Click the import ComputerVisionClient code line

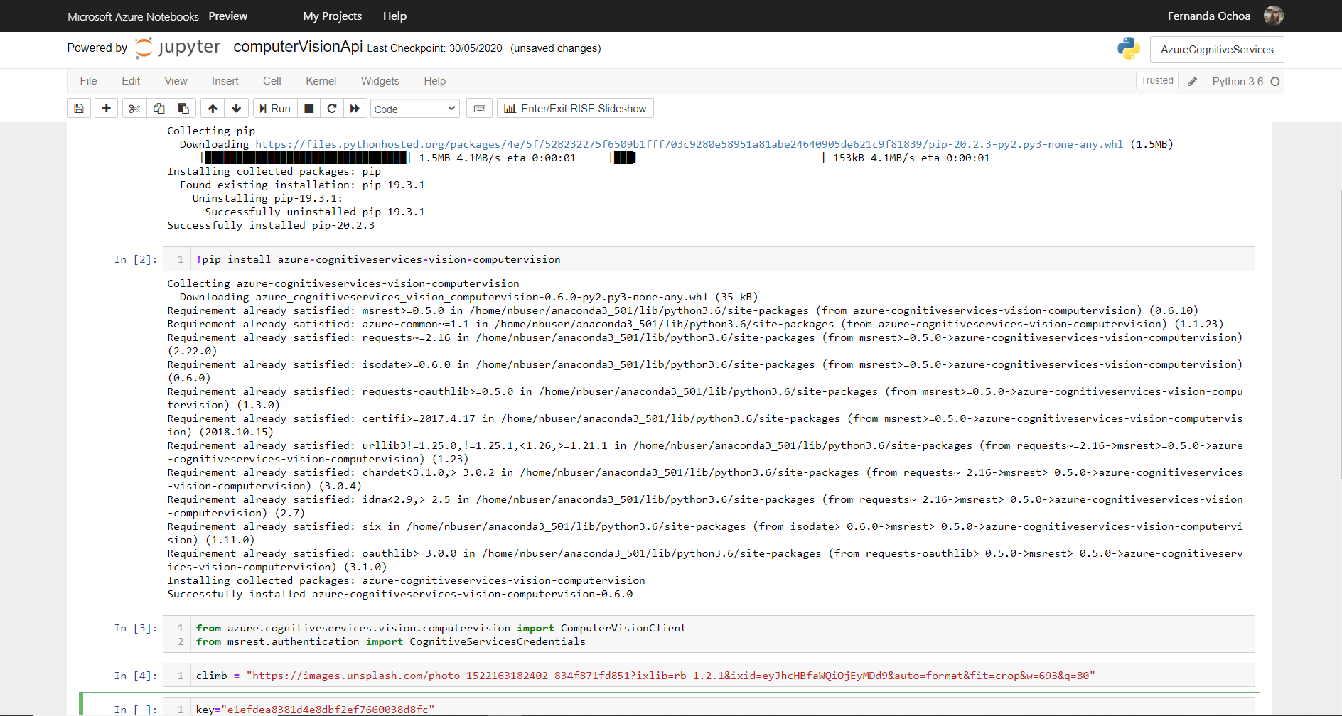point(441,628)
